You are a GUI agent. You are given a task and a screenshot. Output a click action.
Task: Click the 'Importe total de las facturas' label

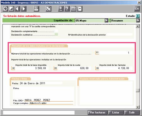click(x=112, y=65)
